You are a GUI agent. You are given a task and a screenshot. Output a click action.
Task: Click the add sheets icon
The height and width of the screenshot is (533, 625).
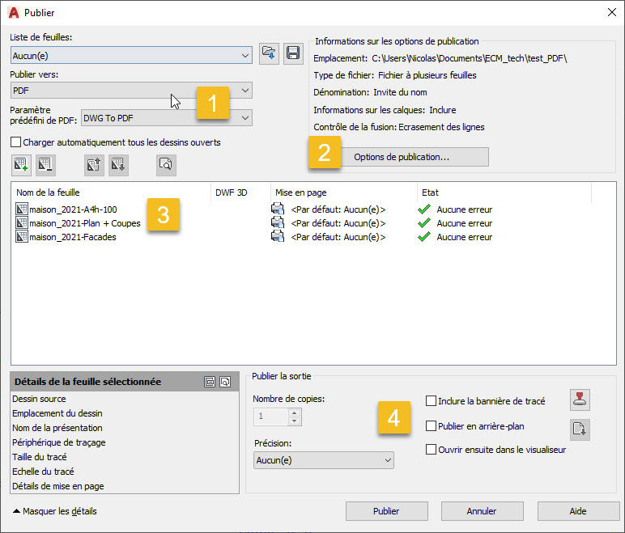pos(22,165)
